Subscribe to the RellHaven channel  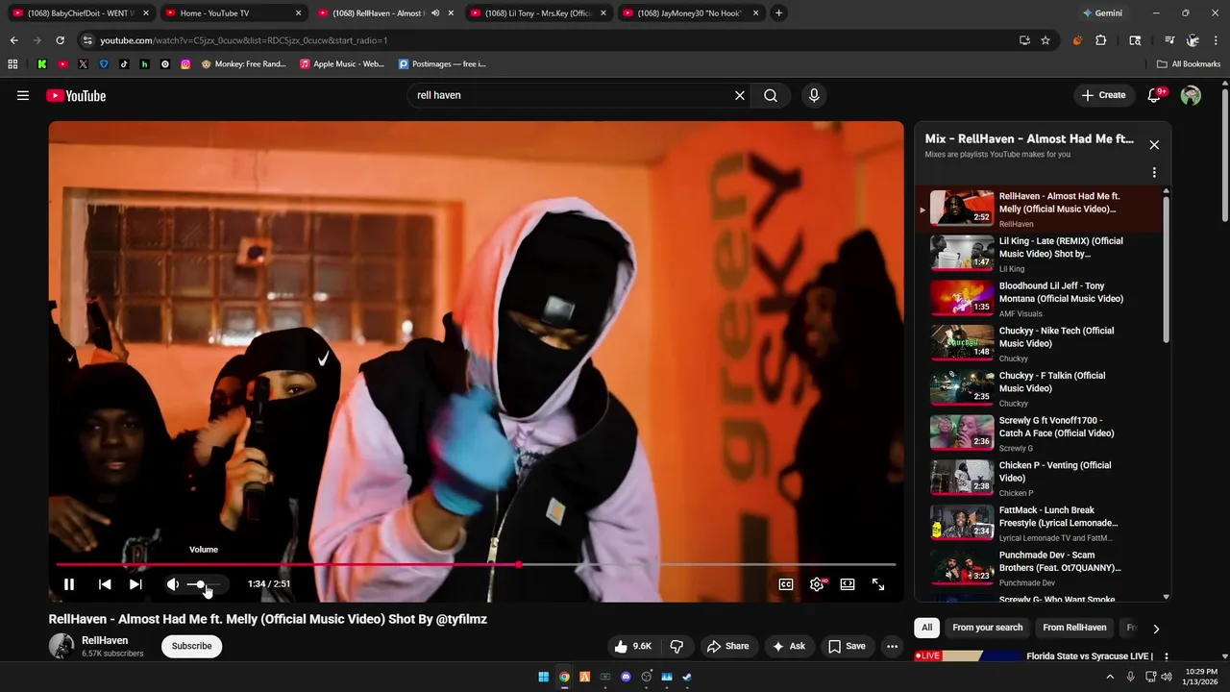pos(192,646)
